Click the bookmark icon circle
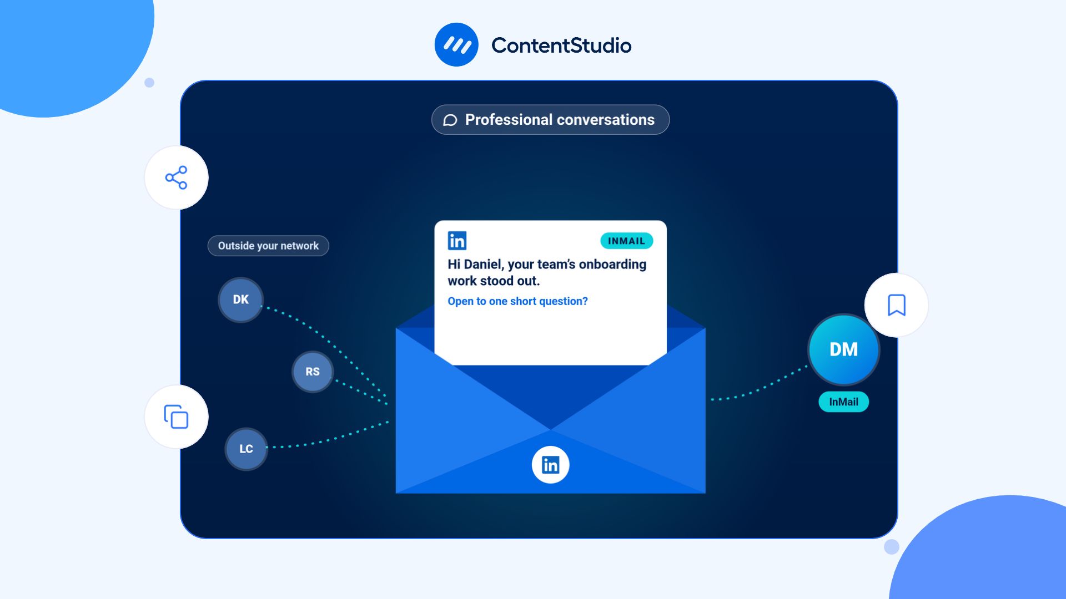Viewport: 1066px width, 599px height. click(896, 305)
